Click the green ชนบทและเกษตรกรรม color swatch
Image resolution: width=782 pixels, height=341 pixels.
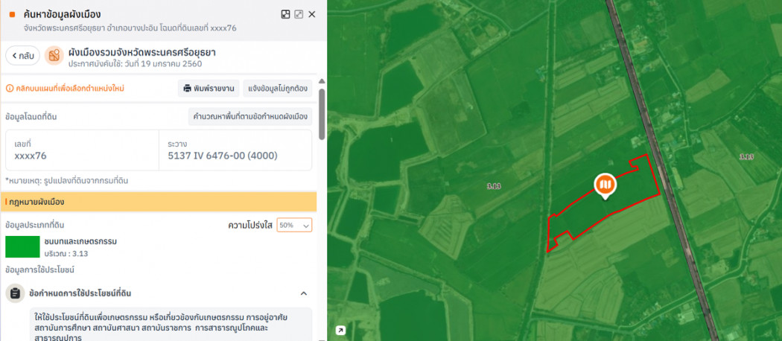coord(22,246)
